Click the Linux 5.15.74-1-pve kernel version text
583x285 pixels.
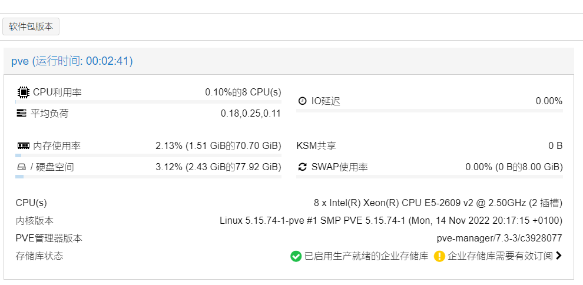391,221
